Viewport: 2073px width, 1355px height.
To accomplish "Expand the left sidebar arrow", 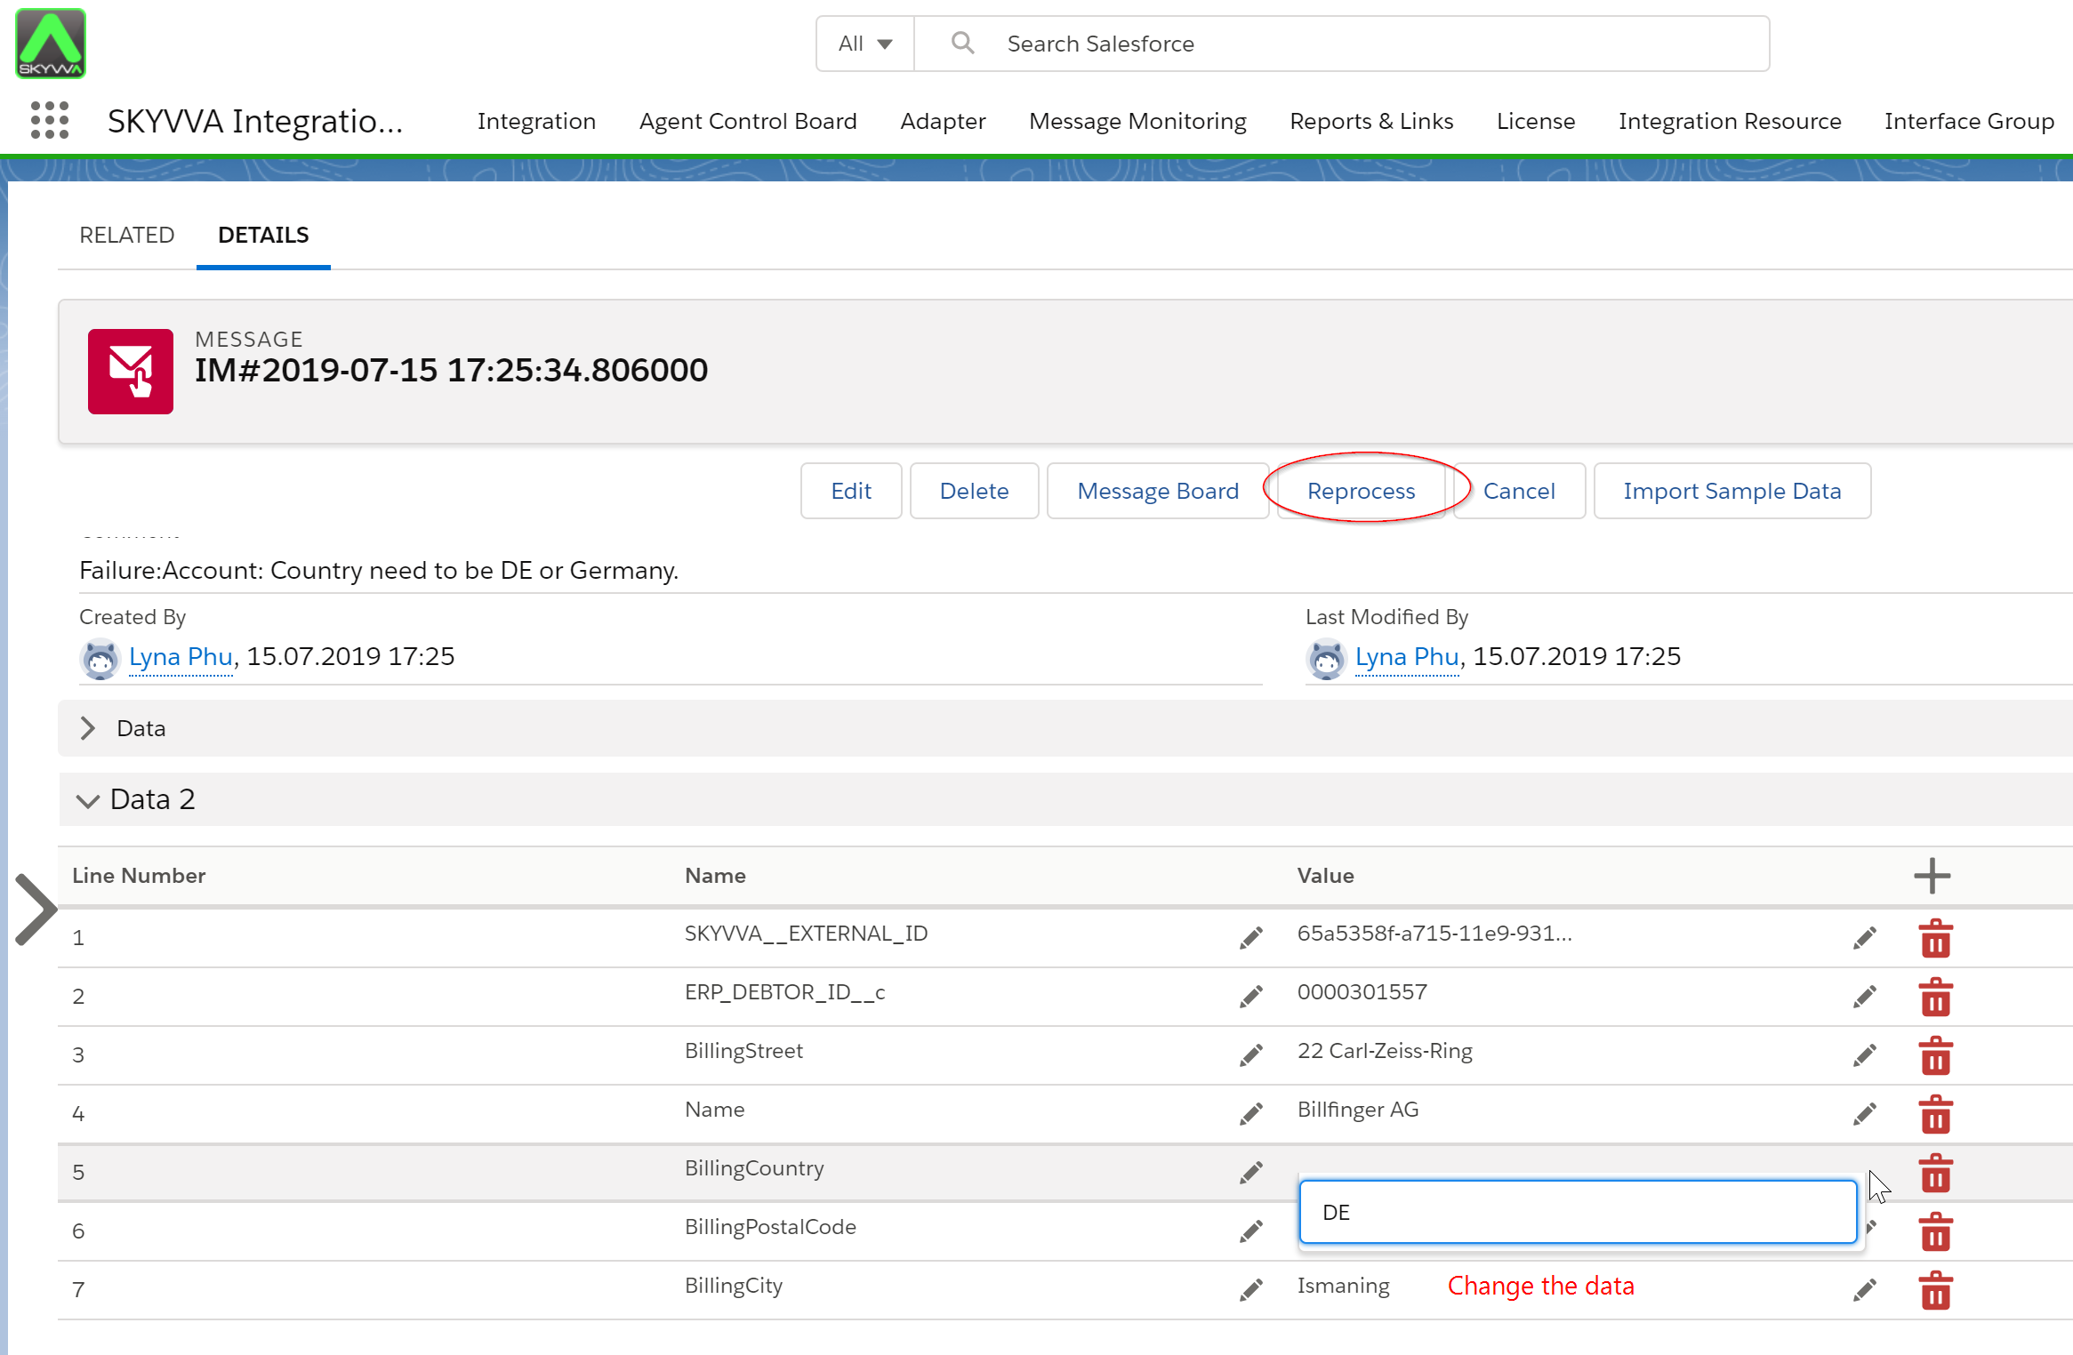I will point(36,910).
